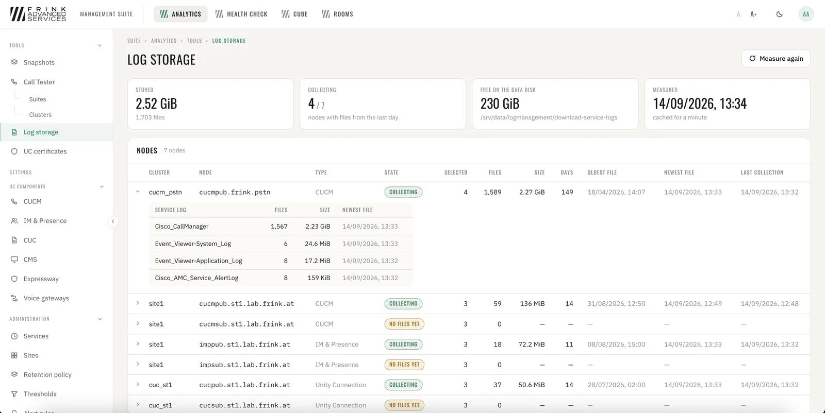Click the Size column header

tap(539, 173)
